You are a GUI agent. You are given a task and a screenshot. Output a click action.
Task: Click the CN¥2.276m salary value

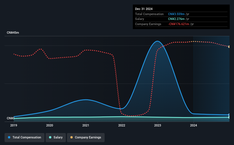pyautogui.click(x=176, y=19)
